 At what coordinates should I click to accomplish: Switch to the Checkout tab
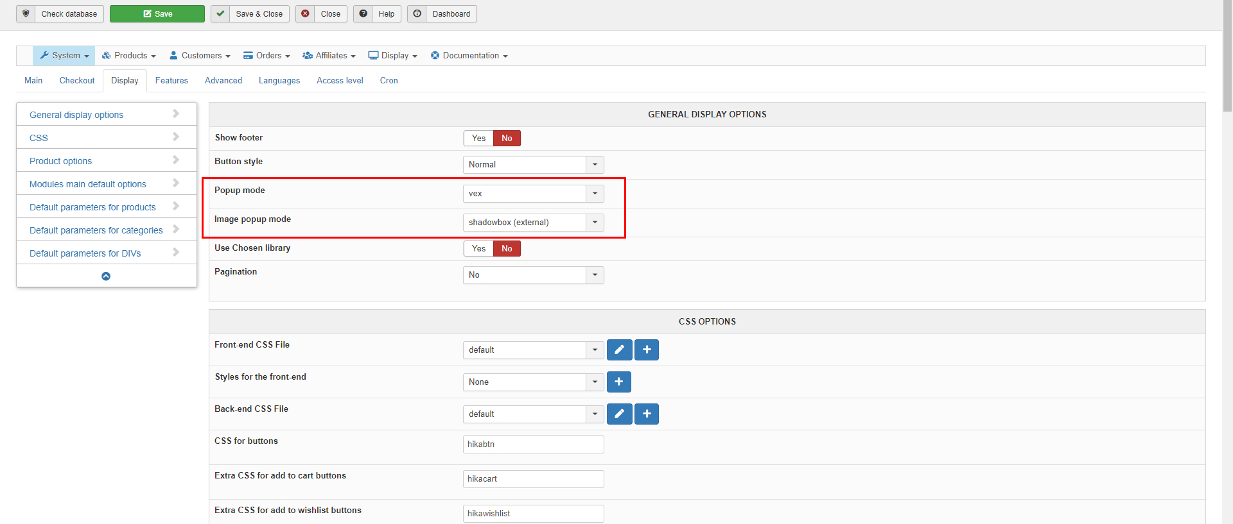77,81
